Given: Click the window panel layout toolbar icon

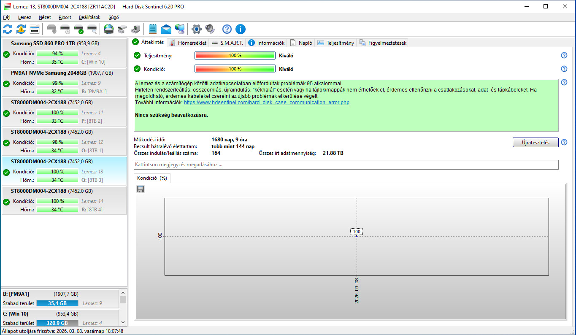Looking at the screenshot, I should (35, 29).
